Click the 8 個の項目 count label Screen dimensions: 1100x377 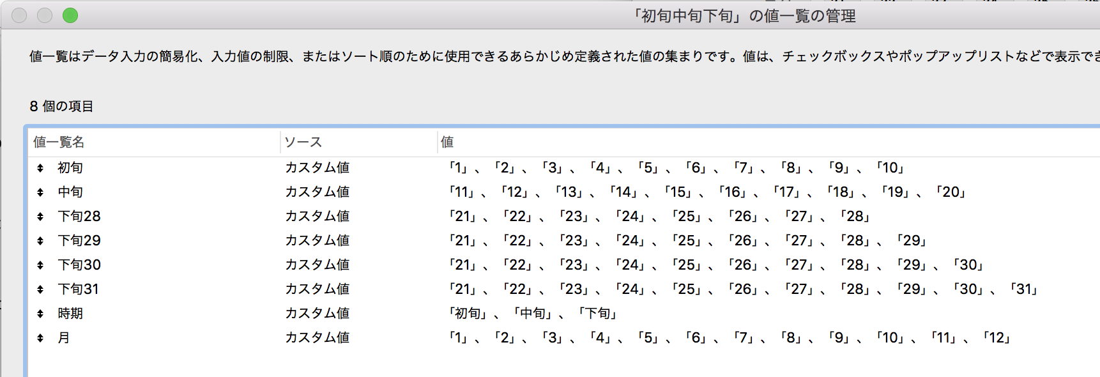click(x=61, y=106)
